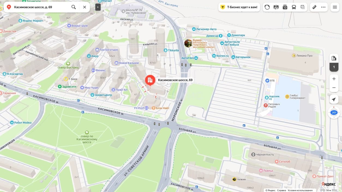This screenshot has height=192, width=342.
Task: Clear the search field with the X button
Action: (x=85, y=7)
